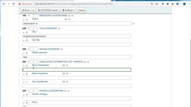
Task: Delete the 300 Physical Description tag
Action: [x=68, y=91]
